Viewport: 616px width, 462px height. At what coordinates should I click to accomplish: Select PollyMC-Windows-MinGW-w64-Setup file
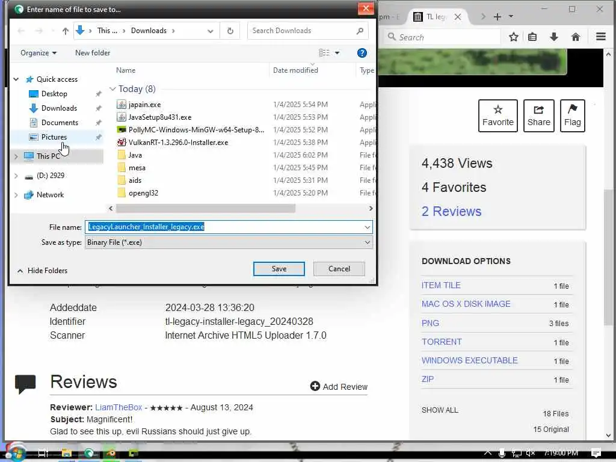click(196, 130)
